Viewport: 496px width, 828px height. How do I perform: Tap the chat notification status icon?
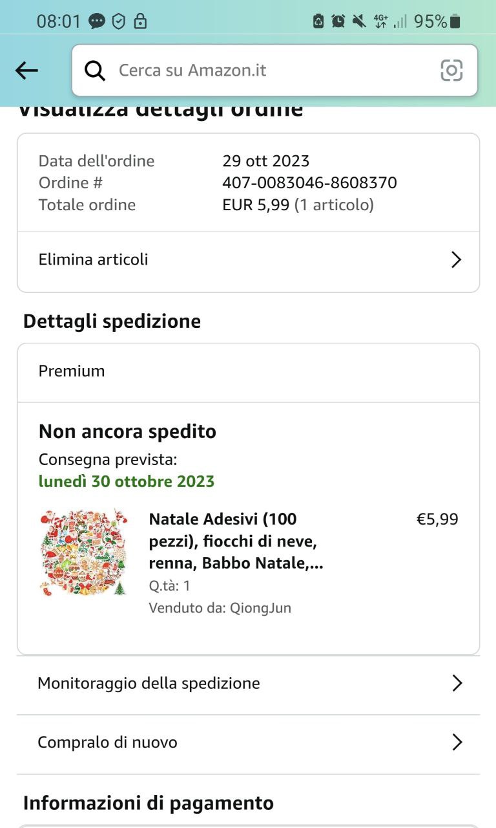pos(97,21)
